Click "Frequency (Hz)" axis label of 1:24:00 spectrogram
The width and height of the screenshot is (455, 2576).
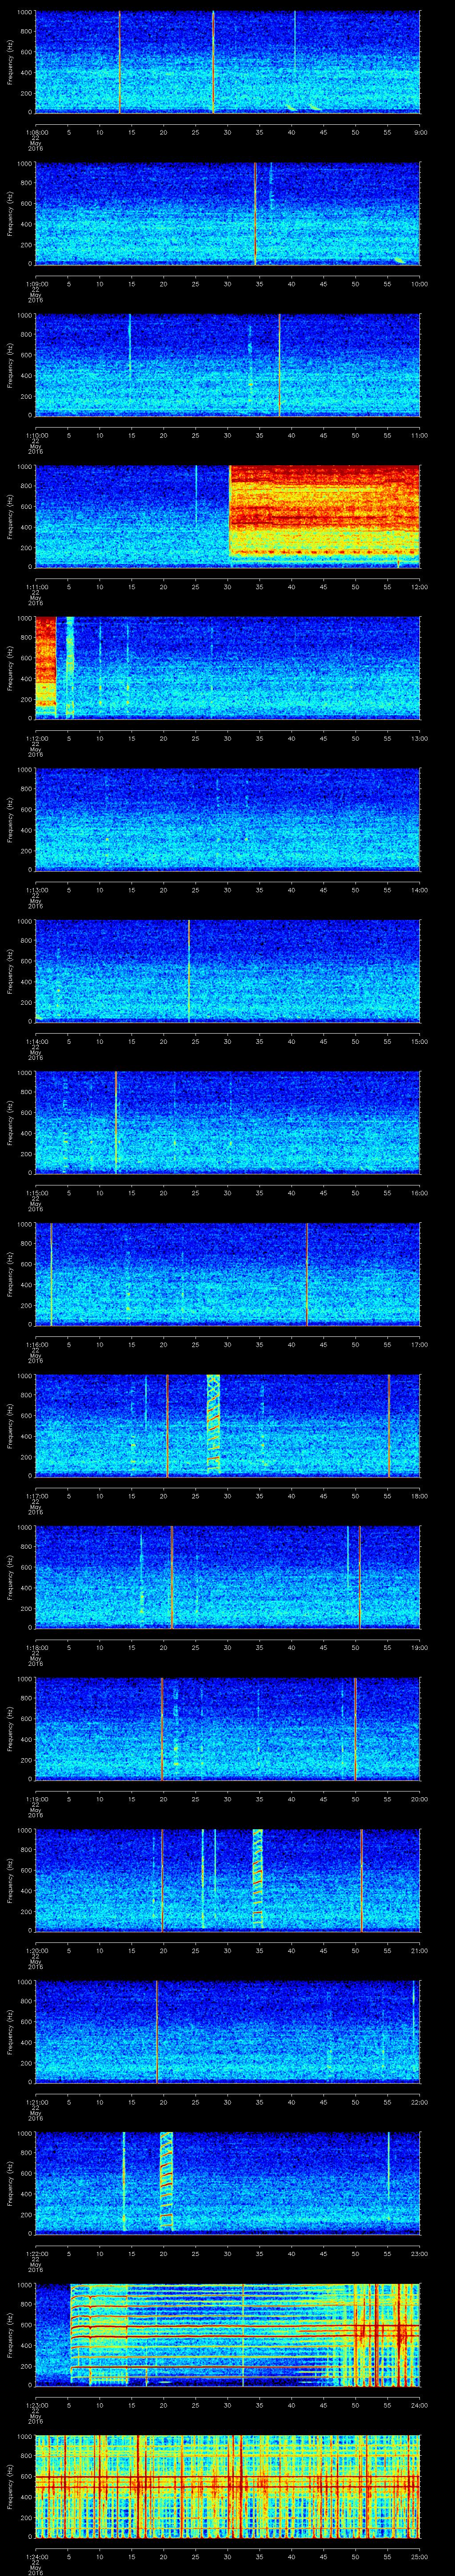coord(10,2488)
